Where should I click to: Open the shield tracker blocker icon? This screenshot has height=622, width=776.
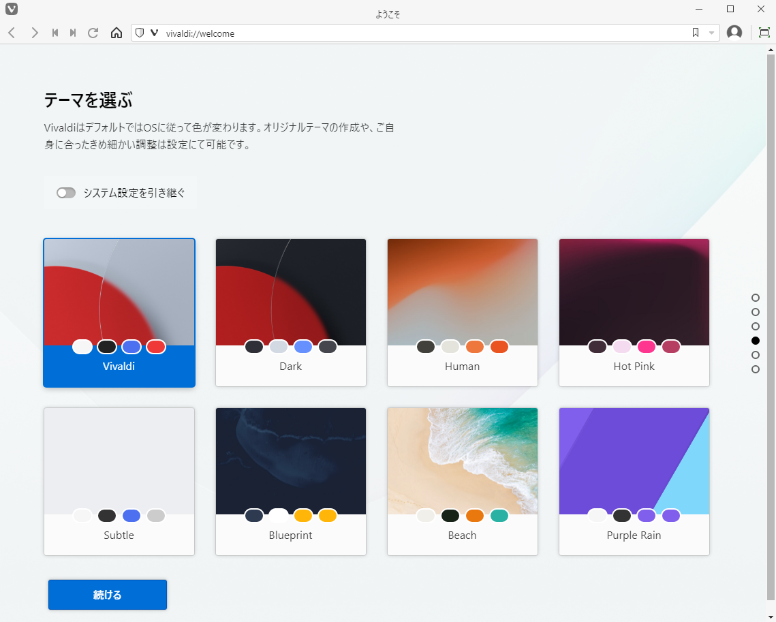pyautogui.click(x=140, y=33)
